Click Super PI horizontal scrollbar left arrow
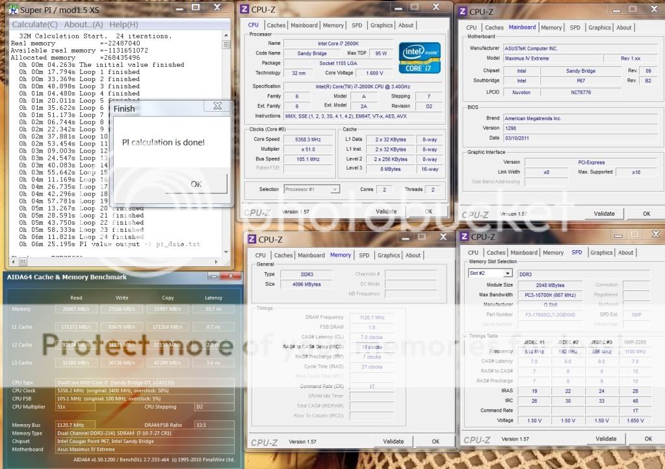The image size is (665, 469). pos(14,262)
